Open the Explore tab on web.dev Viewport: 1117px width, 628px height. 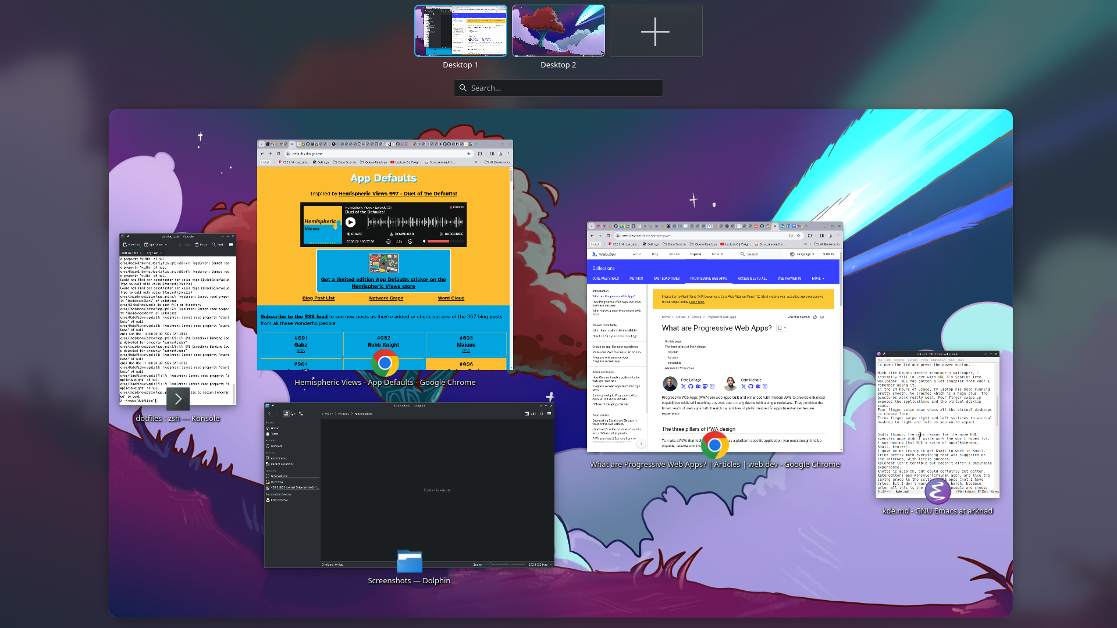(x=696, y=254)
